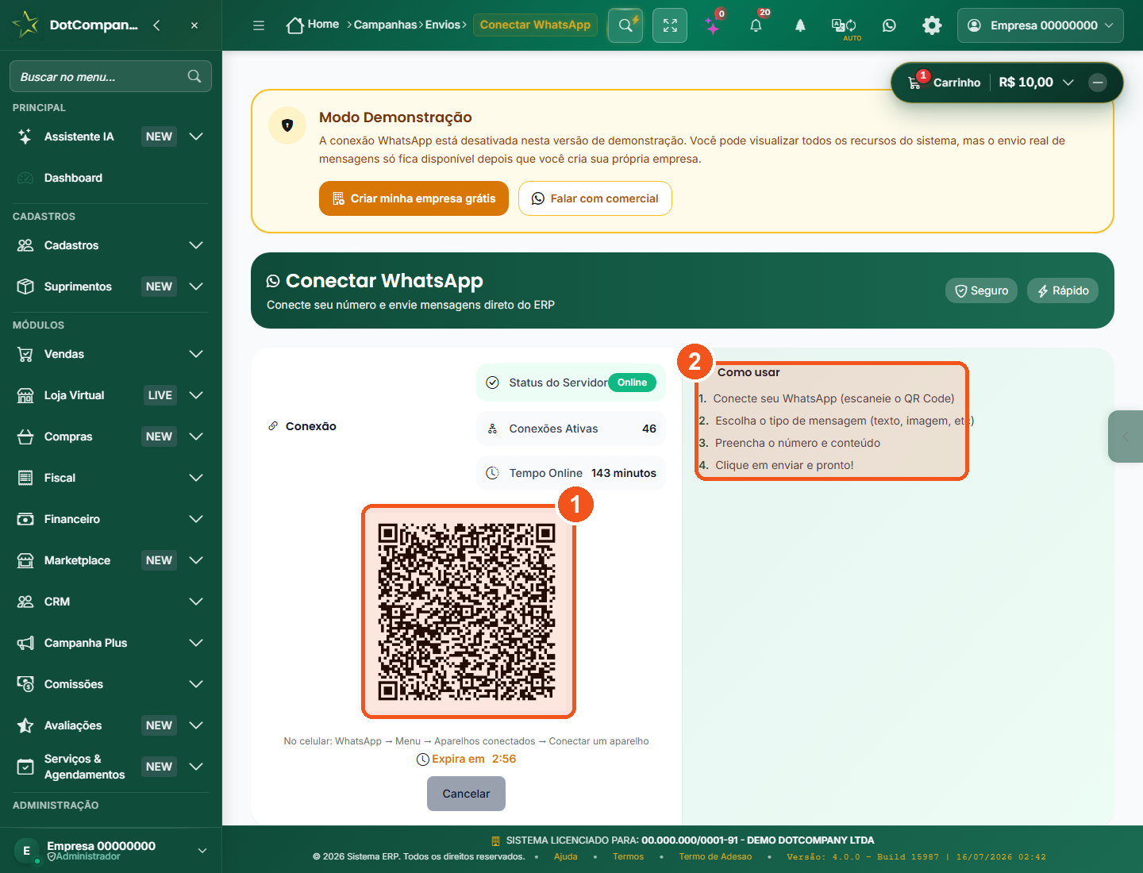The image size is (1143, 873).
Task: Click the shopping cart icon in Carrinho
Action: pyautogui.click(x=914, y=83)
